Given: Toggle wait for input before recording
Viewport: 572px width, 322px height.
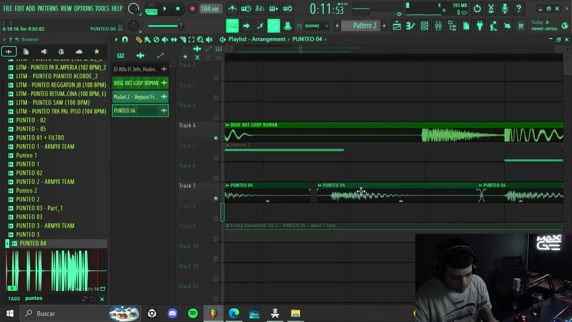Looking at the screenshot, I should [x=246, y=8].
